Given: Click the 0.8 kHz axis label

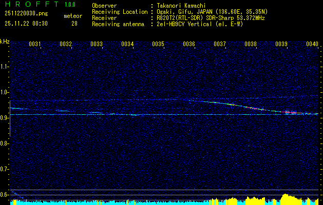Looking at the screenshot, I should pos(4,143).
